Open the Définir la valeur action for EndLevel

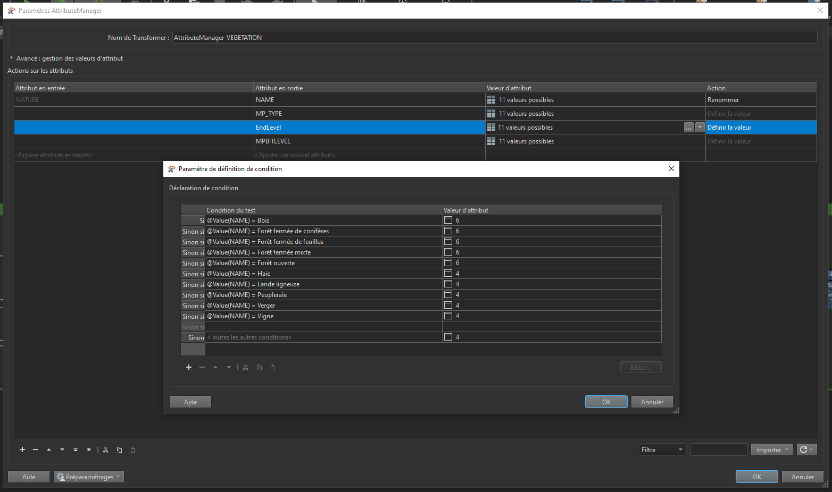tap(761, 128)
